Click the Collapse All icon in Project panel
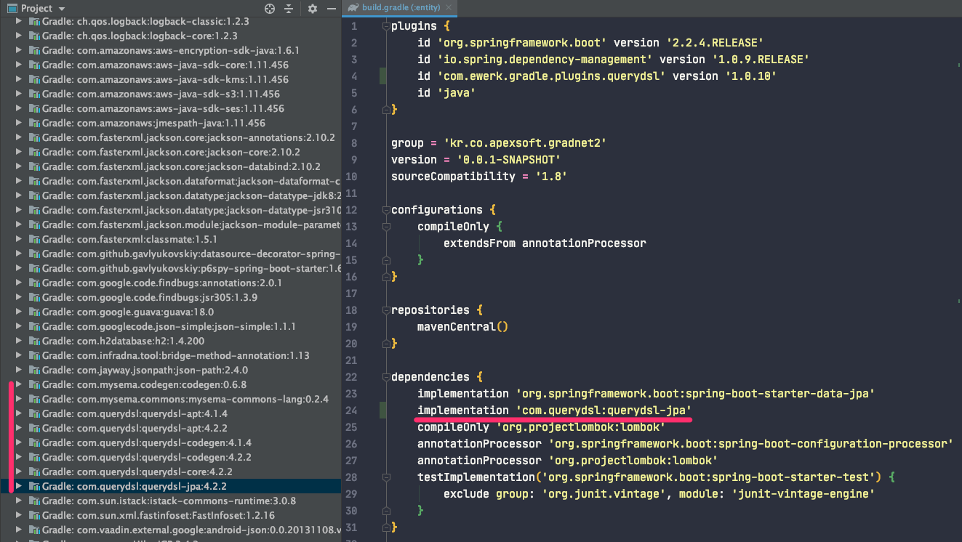 [289, 9]
